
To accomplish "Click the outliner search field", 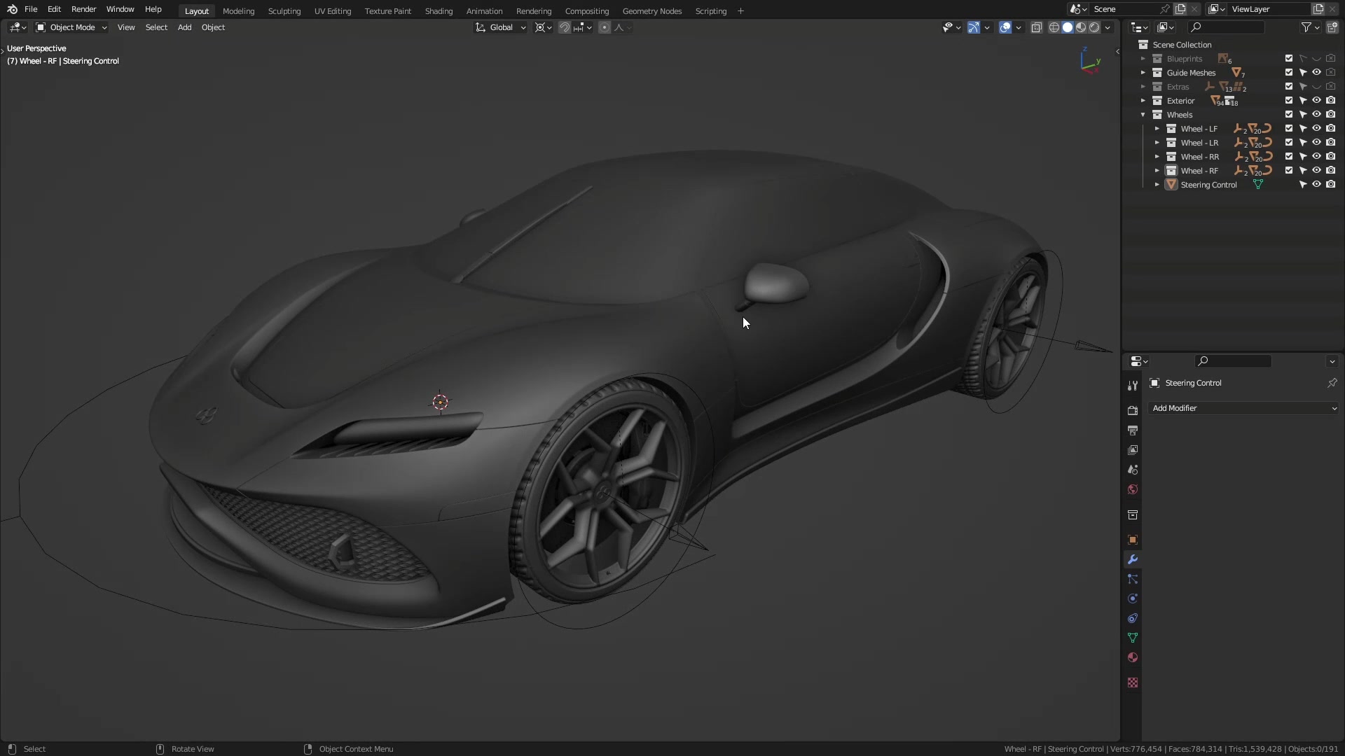I will coord(1226,27).
